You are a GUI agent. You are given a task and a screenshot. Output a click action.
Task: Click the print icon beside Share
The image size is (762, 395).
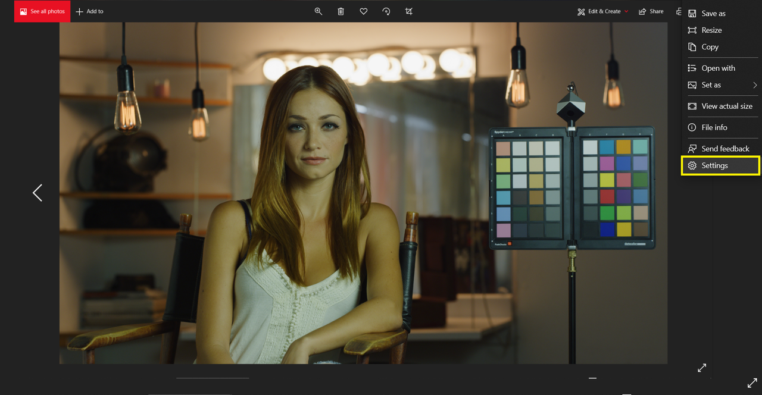[679, 11]
